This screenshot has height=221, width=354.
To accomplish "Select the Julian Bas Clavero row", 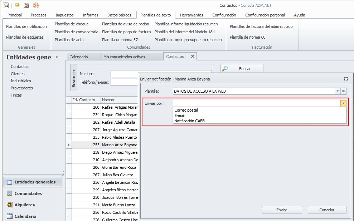I will 102,175.
